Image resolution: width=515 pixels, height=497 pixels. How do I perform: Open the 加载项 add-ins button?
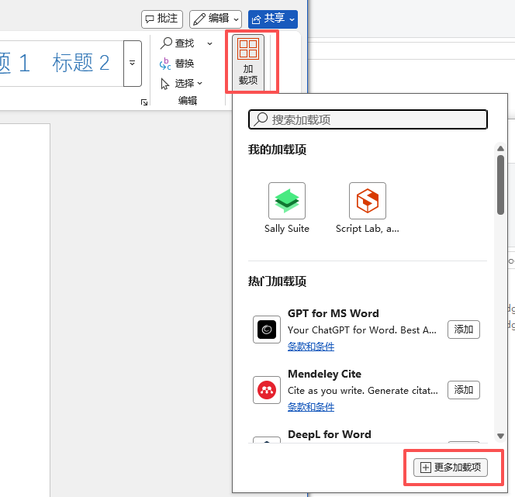tap(248, 62)
